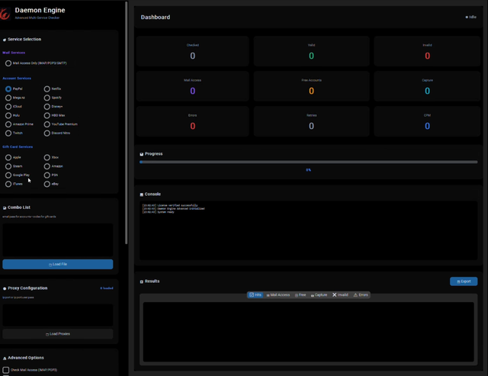Viewport: 488px width, 376px height.
Task: Switch to the Mail Access results tab
Action: (x=278, y=294)
